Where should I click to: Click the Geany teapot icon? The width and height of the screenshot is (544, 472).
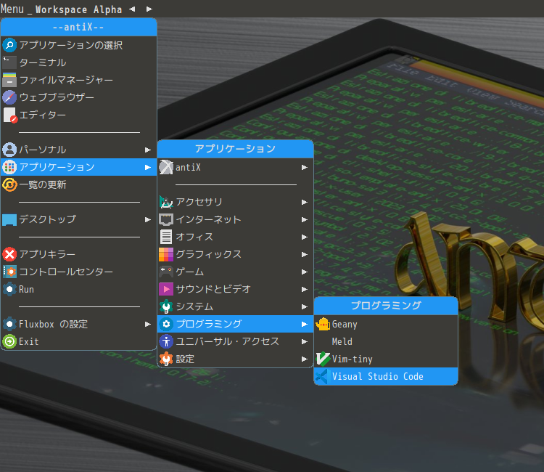[323, 325]
